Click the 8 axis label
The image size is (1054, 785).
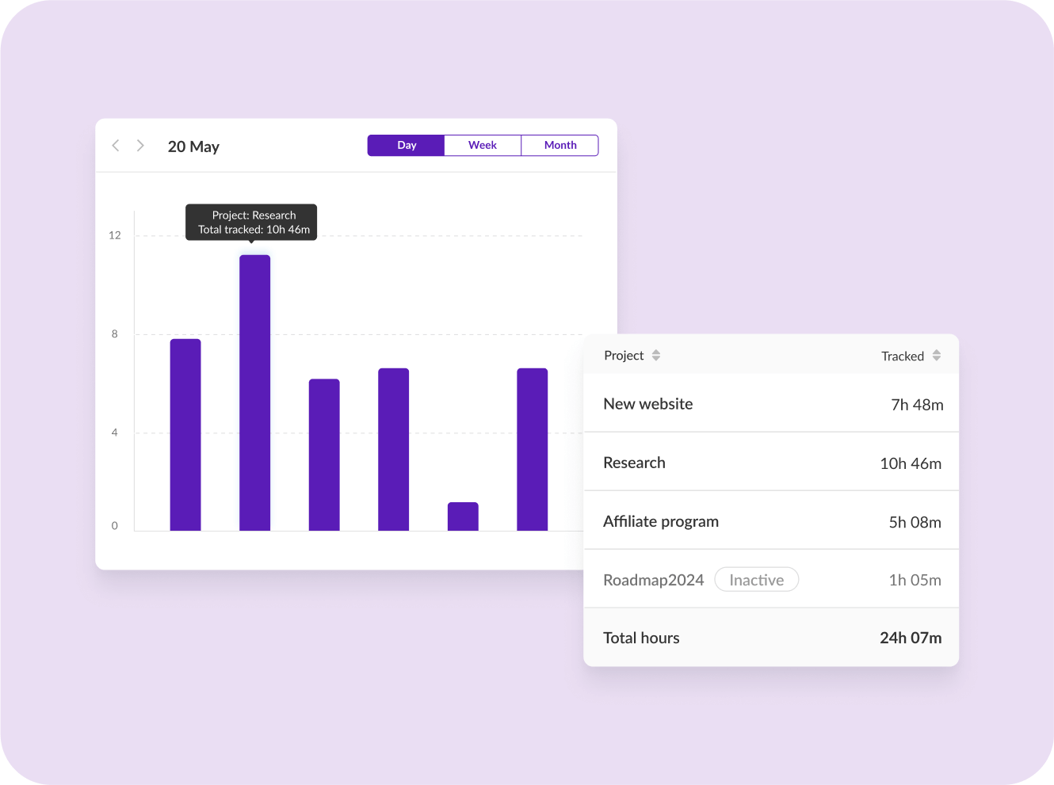[115, 334]
